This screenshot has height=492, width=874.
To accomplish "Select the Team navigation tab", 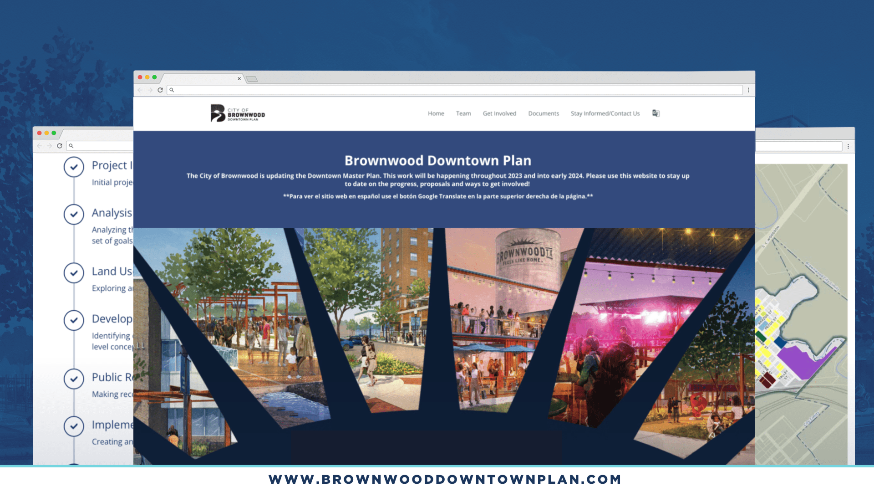I will tap(463, 113).
